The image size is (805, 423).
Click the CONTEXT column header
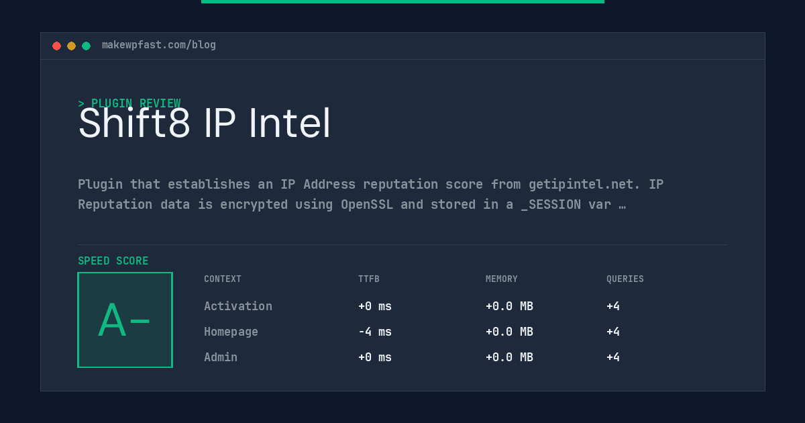pos(223,279)
